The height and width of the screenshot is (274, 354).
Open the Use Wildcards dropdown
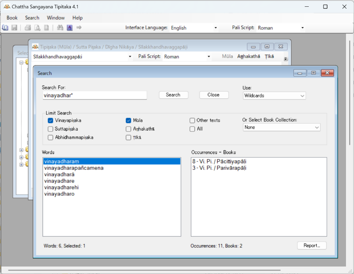(x=274, y=96)
